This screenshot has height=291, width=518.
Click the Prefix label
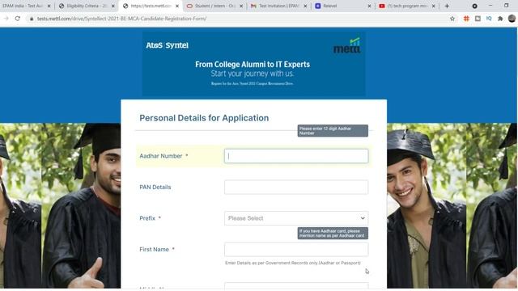147,218
